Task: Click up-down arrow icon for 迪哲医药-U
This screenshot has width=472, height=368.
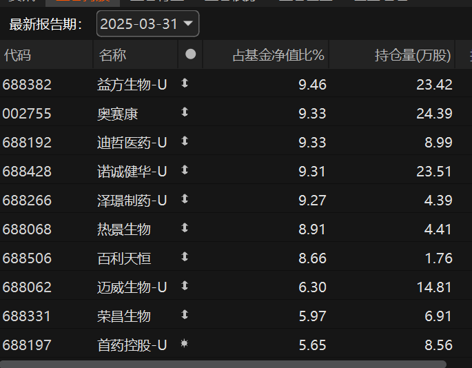Action: [x=185, y=141]
